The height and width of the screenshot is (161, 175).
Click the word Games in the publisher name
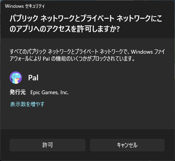click(50, 92)
